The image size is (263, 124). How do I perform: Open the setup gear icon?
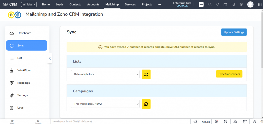pos(241,5)
